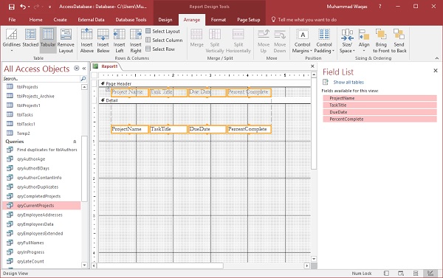Select the ProjectName text box in Detail
The width and height of the screenshot is (443, 278).
click(130, 129)
